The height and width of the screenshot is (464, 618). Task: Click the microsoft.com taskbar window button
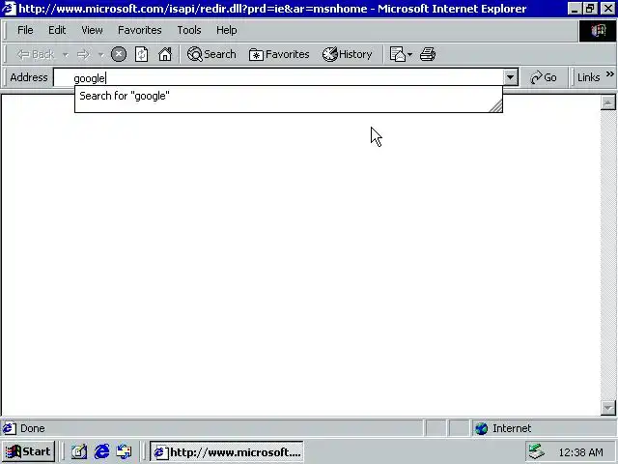click(227, 452)
